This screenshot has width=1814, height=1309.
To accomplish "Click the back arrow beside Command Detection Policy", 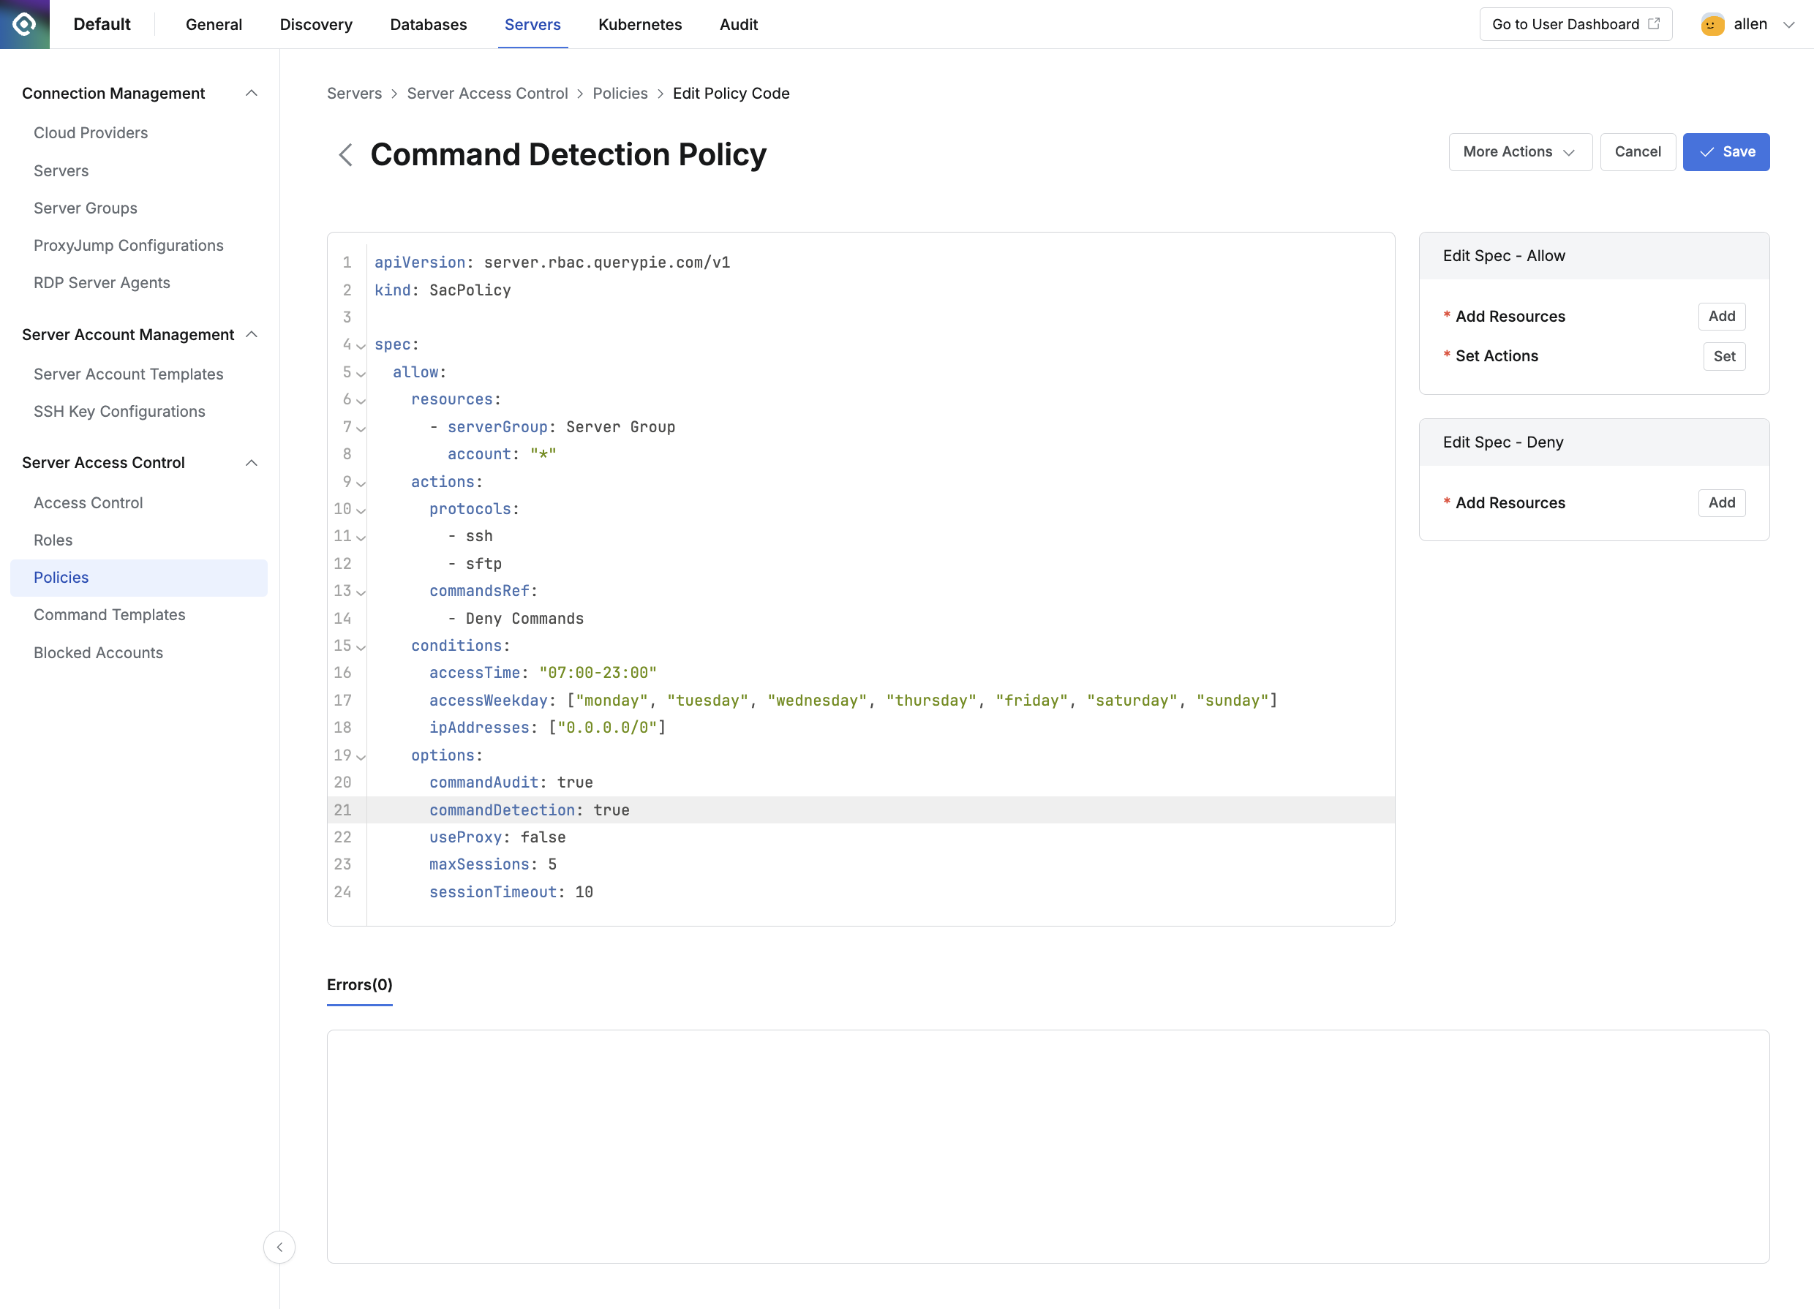I will point(346,154).
